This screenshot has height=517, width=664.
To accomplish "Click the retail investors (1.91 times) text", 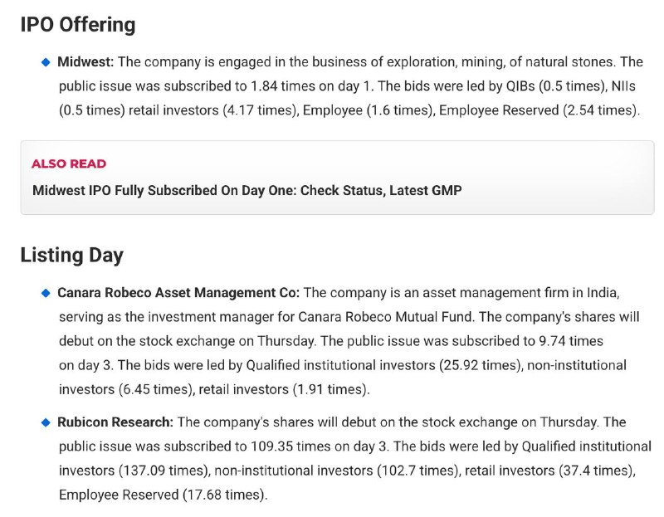I will (x=308, y=389).
